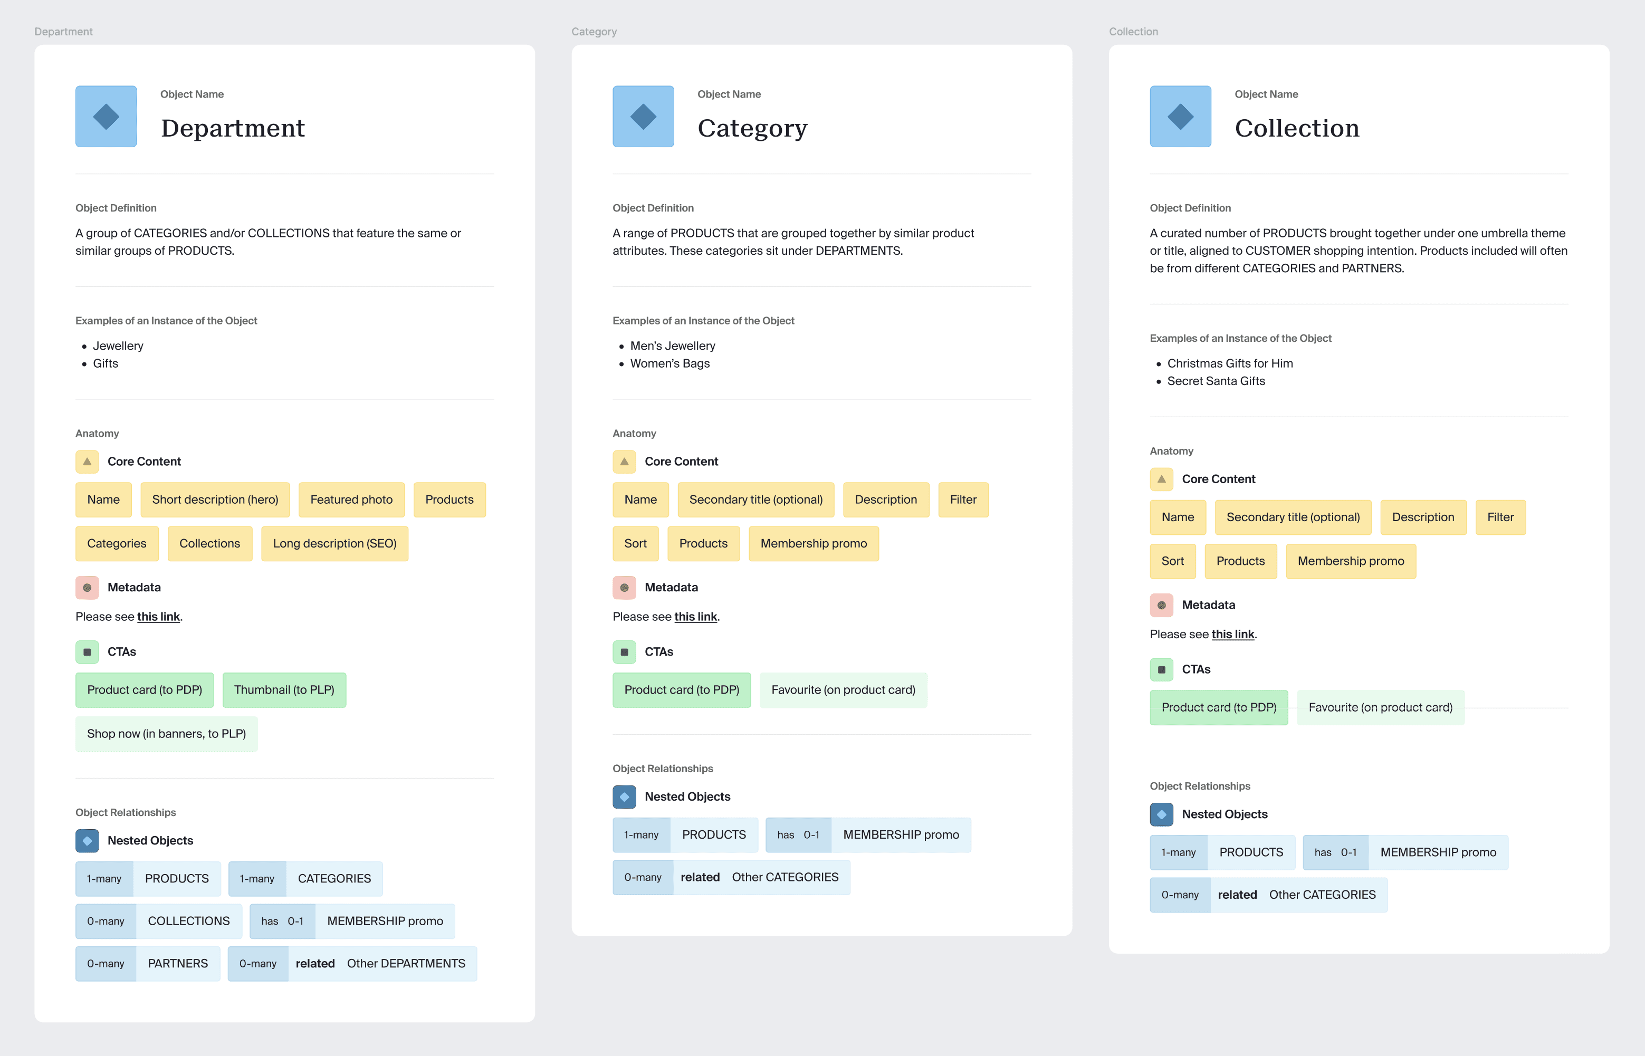Screen dimensions: 1645x1056
Task: Click CTAs square icon in Collection card
Action: pos(1161,669)
